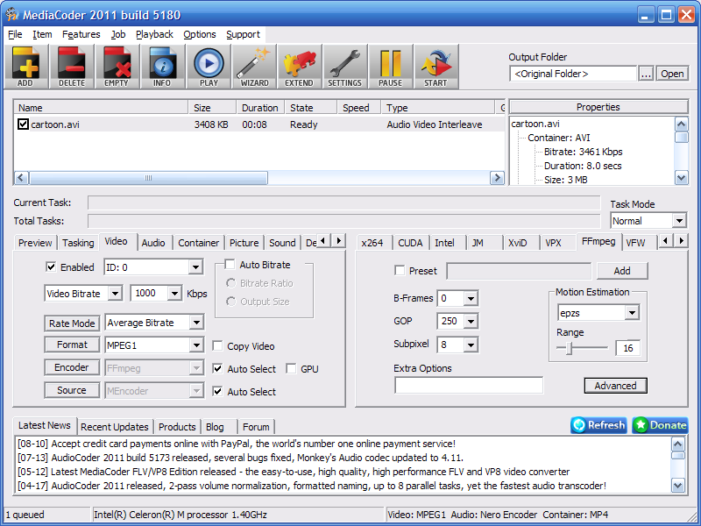Open the File menu
701x526 pixels.
click(15, 34)
